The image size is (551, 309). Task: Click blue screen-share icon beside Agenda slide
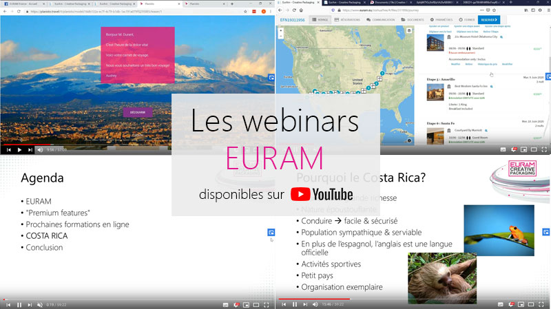pos(271,232)
